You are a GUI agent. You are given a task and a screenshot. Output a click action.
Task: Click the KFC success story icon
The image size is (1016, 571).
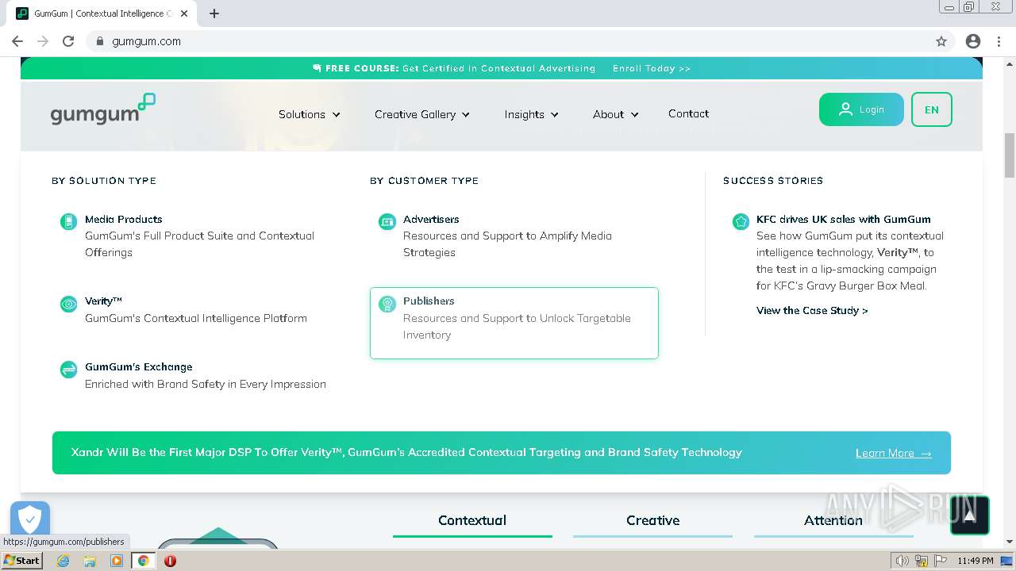point(741,221)
